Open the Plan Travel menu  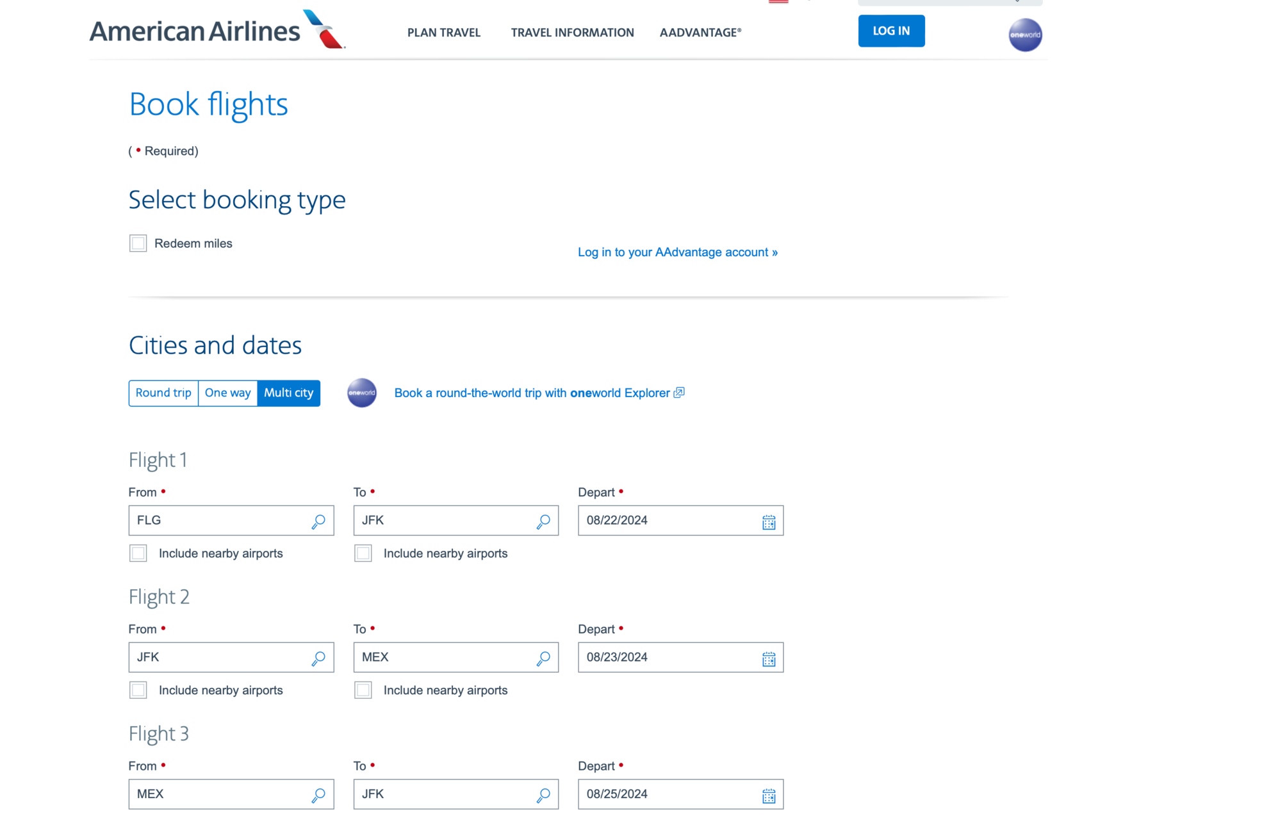443,33
